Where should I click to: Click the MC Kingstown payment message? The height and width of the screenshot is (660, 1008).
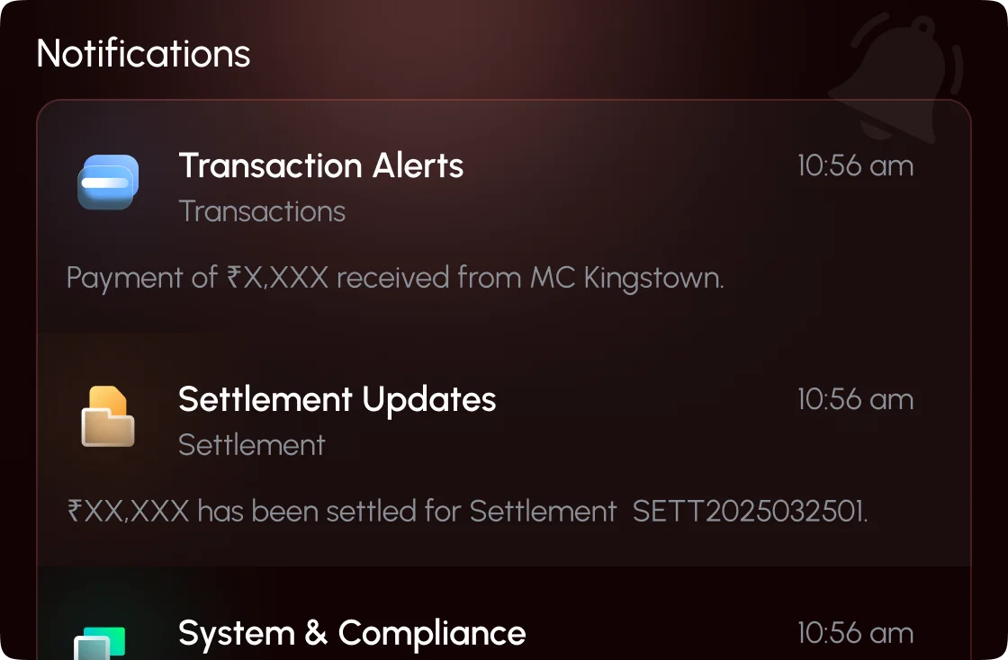[394, 278]
